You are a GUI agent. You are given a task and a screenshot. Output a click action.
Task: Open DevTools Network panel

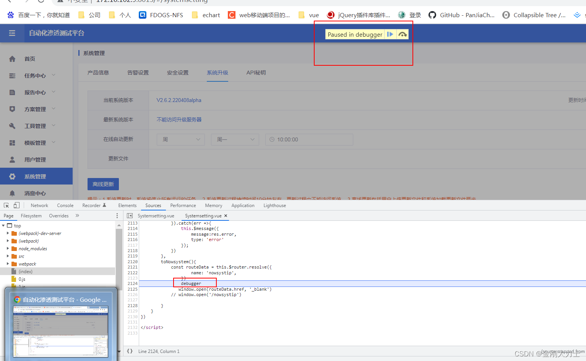click(39, 206)
